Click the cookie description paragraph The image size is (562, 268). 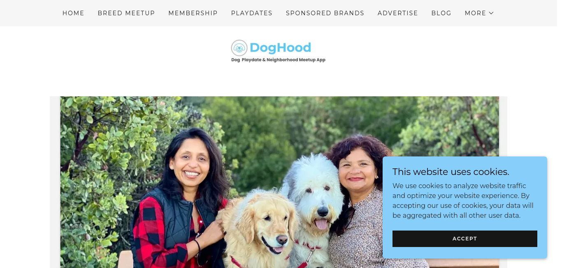tap(463, 200)
